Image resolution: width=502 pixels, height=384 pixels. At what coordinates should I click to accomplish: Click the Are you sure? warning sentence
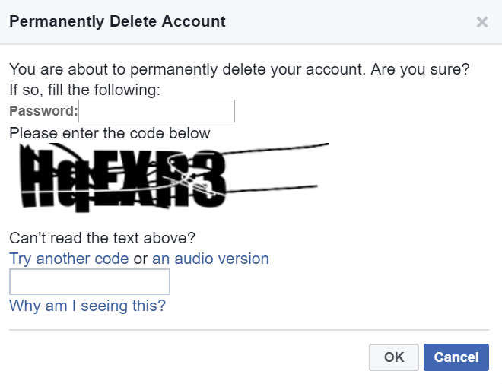(x=420, y=69)
